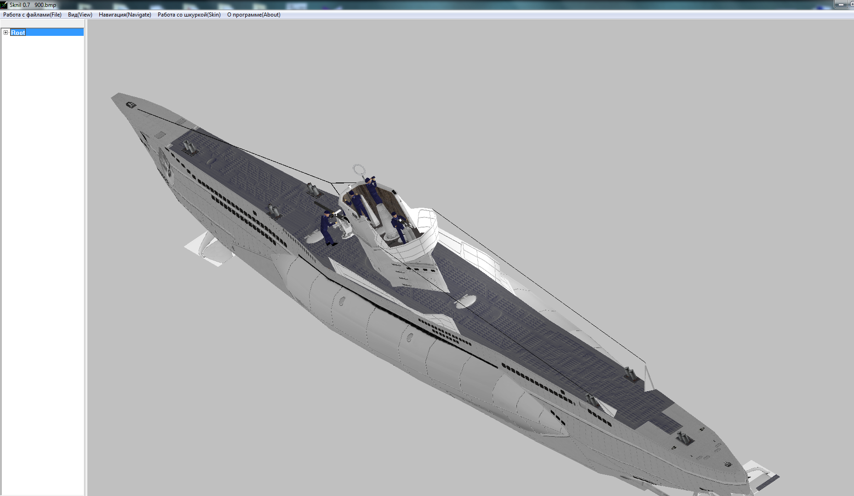Select the Root item in tree
This screenshot has height=496, width=854.
pos(18,33)
